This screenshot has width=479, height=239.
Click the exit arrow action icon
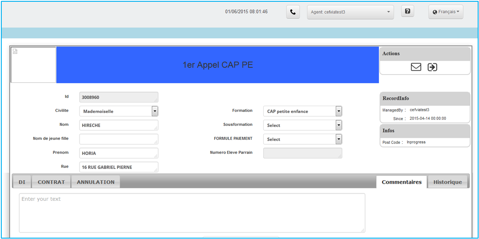coord(432,67)
